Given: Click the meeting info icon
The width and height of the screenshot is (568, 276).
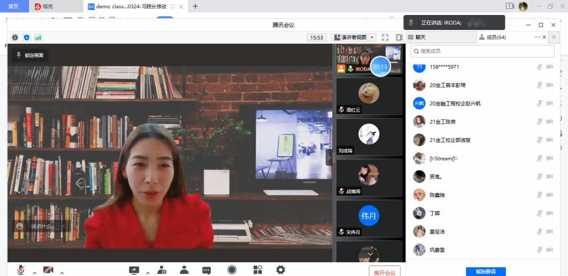Looking at the screenshot, I should 15,37.
